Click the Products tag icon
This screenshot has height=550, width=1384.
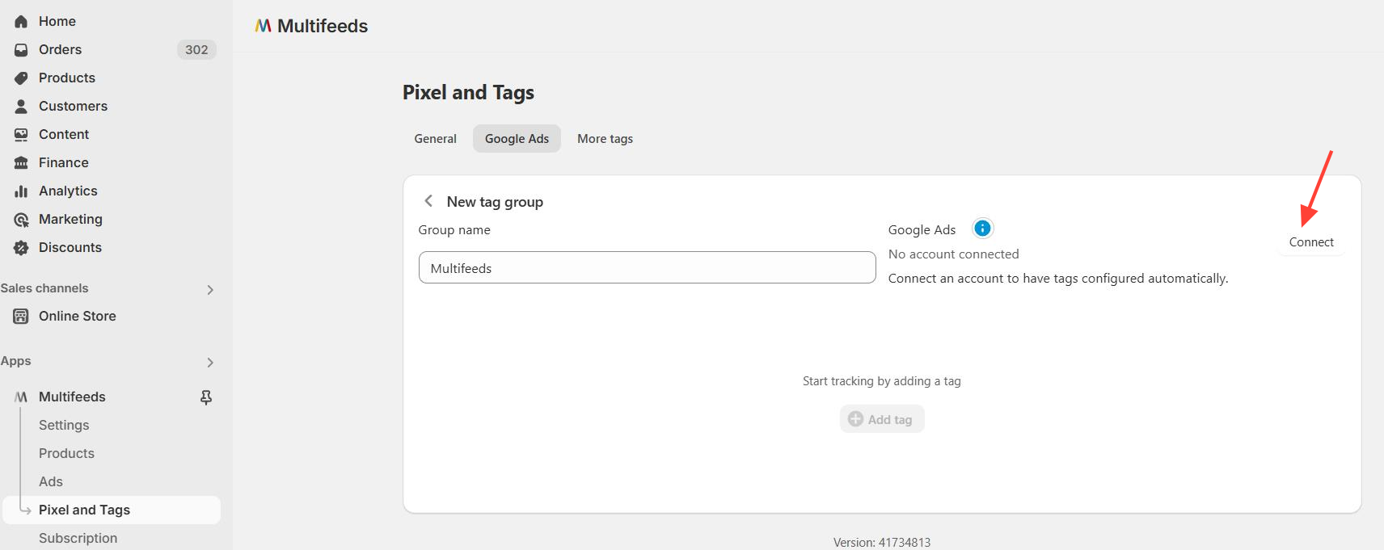click(21, 78)
